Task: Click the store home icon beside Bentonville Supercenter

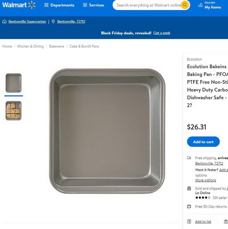Action: [4, 21]
